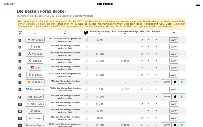Open Fortrade Cyprus Google Play icon
The width and height of the screenshot is (203, 127).
[x=182, y=125]
